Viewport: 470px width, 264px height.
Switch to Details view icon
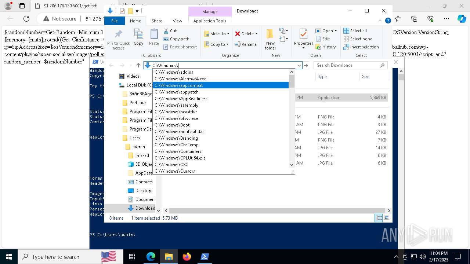click(x=379, y=218)
